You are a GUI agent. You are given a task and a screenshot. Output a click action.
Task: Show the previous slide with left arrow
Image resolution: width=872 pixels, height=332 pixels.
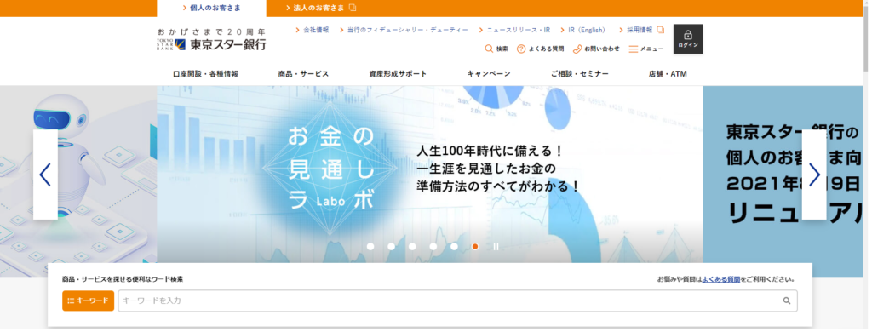pos(45,175)
